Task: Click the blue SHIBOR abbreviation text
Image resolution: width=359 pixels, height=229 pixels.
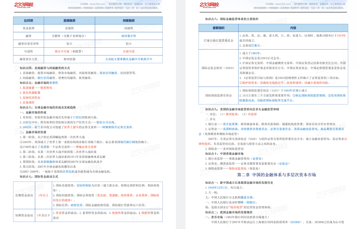Action: click(x=295, y=222)
